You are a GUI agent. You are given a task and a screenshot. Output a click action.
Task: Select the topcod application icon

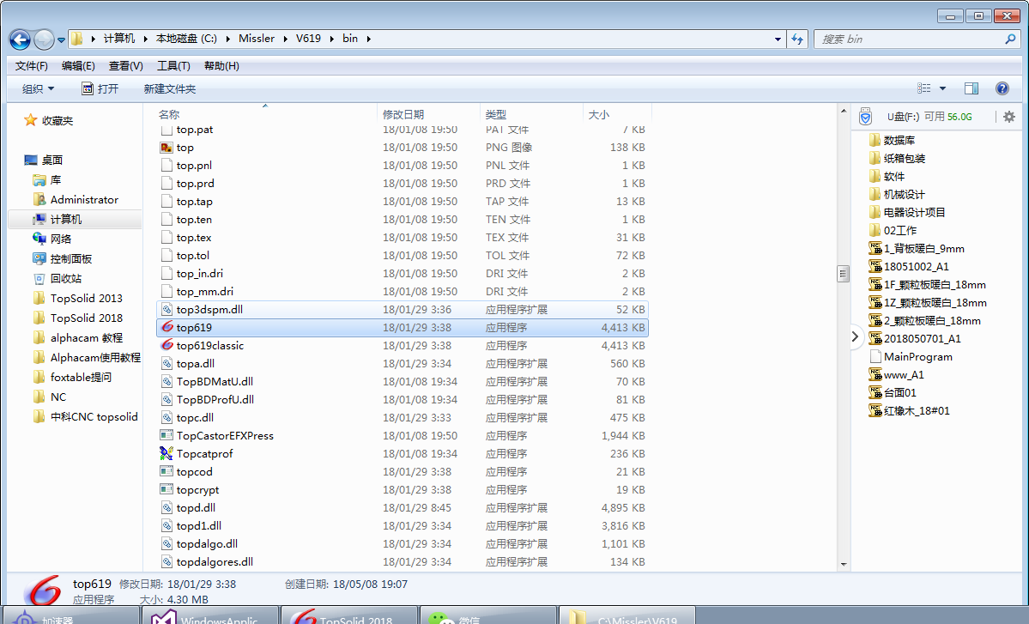166,471
